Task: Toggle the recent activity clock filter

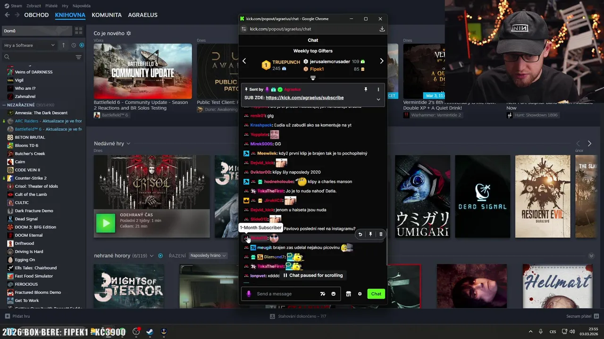Action: point(74,45)
